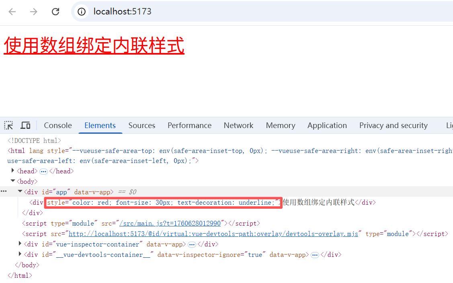Open the Application tab
Screen dimensions: 453x283
[327, 126]
